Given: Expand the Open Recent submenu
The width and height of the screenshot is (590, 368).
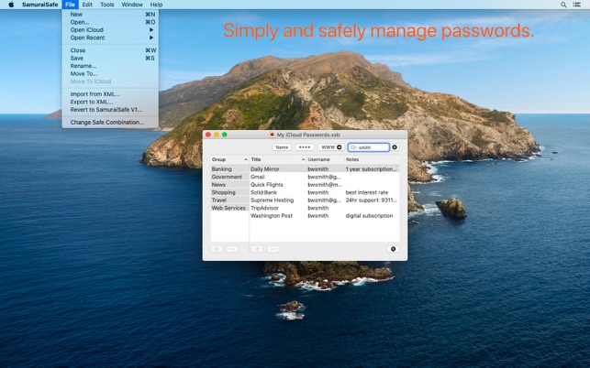Looking at the screenshot, I should tap(110, 38).
